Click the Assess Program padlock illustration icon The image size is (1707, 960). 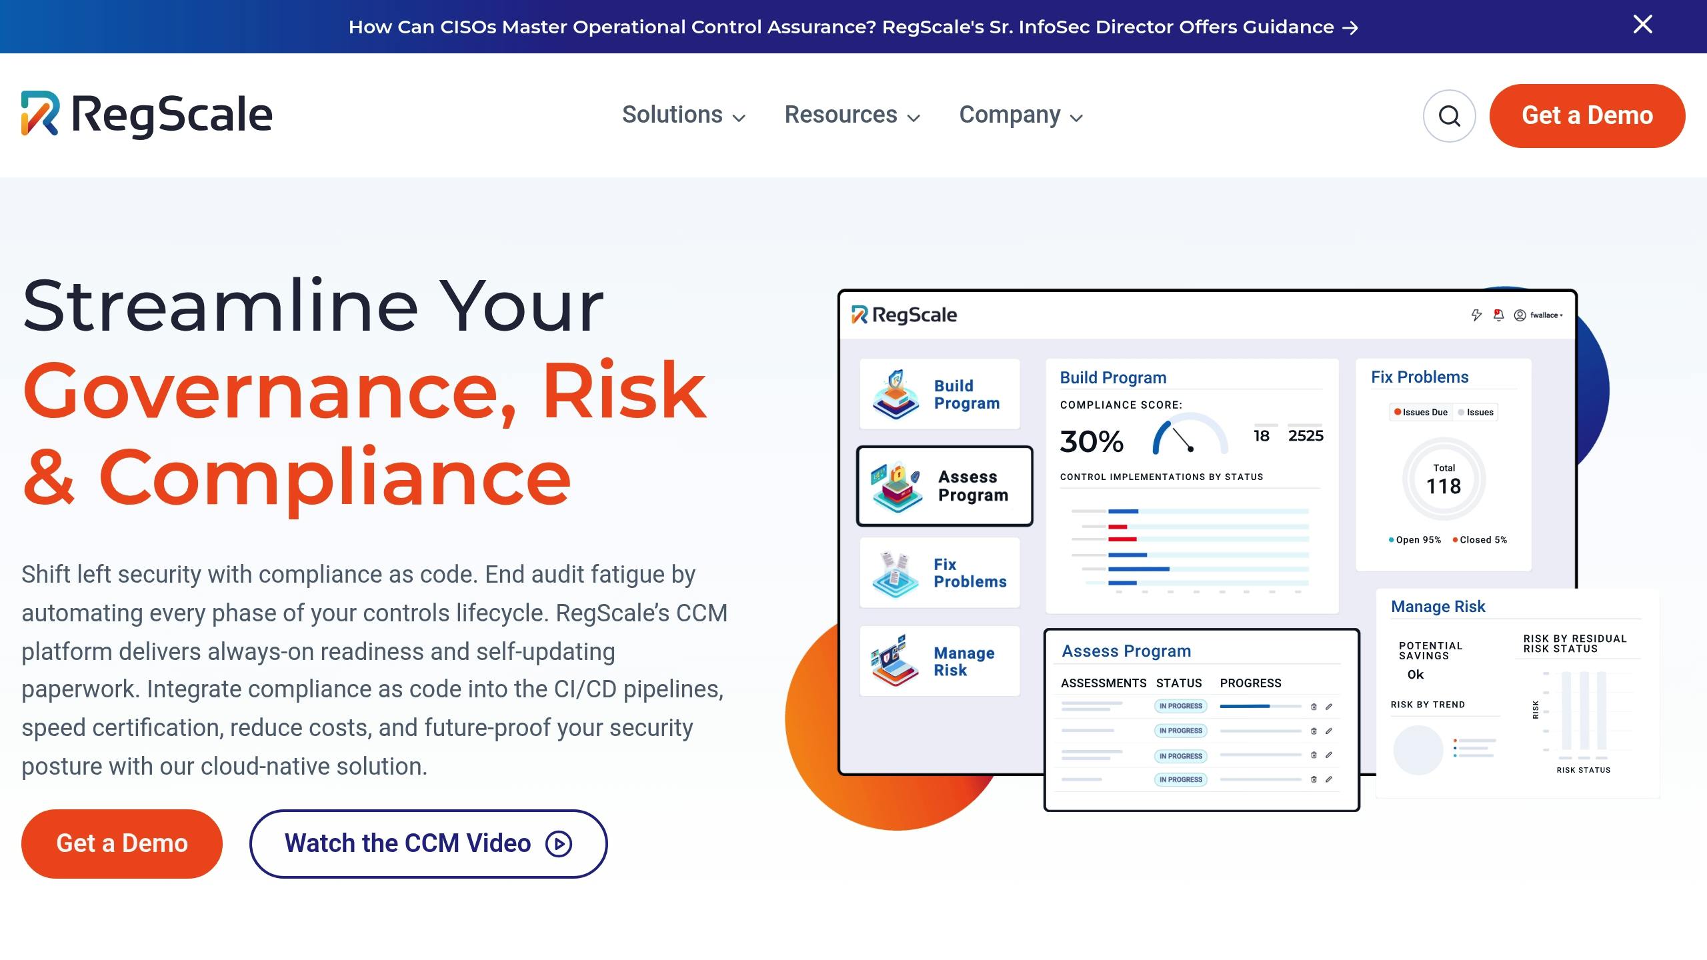click(x=896, y=486)
